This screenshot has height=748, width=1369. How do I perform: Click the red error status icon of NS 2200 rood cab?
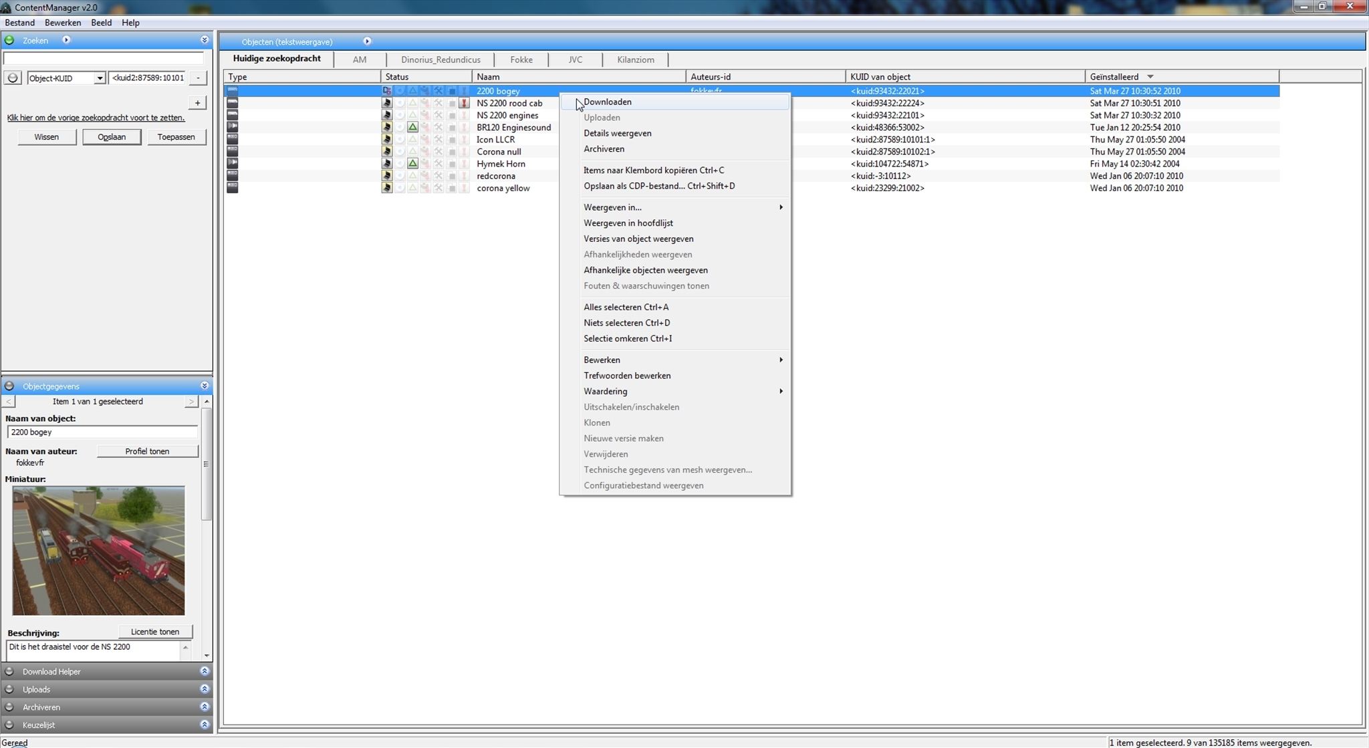click(x=464, y=103)
